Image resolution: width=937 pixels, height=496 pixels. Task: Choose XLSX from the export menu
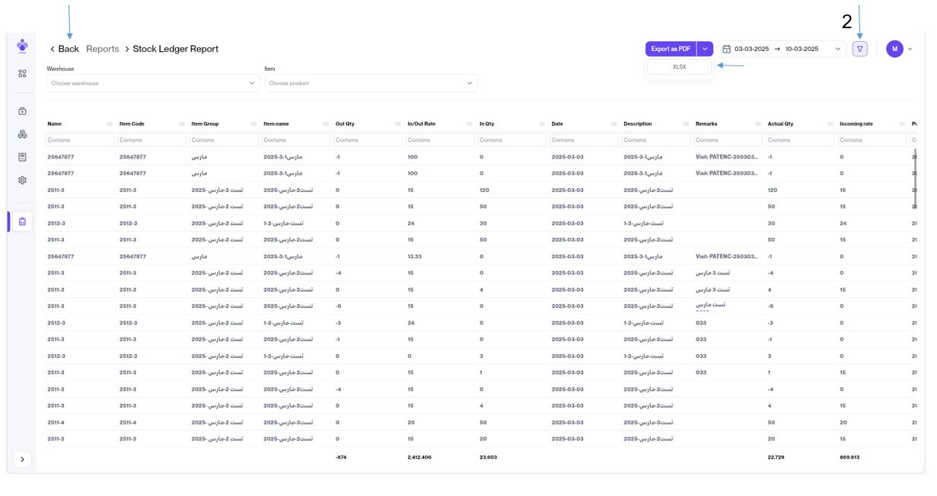click(x=679, y=67)
